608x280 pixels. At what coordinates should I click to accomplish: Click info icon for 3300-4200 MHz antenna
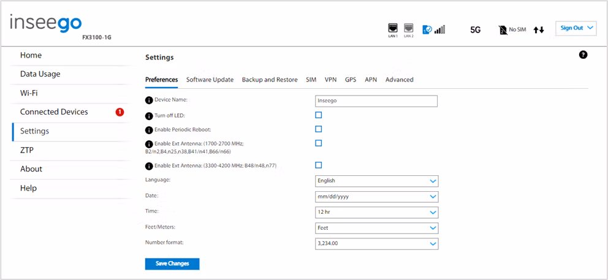click(148, 167)
